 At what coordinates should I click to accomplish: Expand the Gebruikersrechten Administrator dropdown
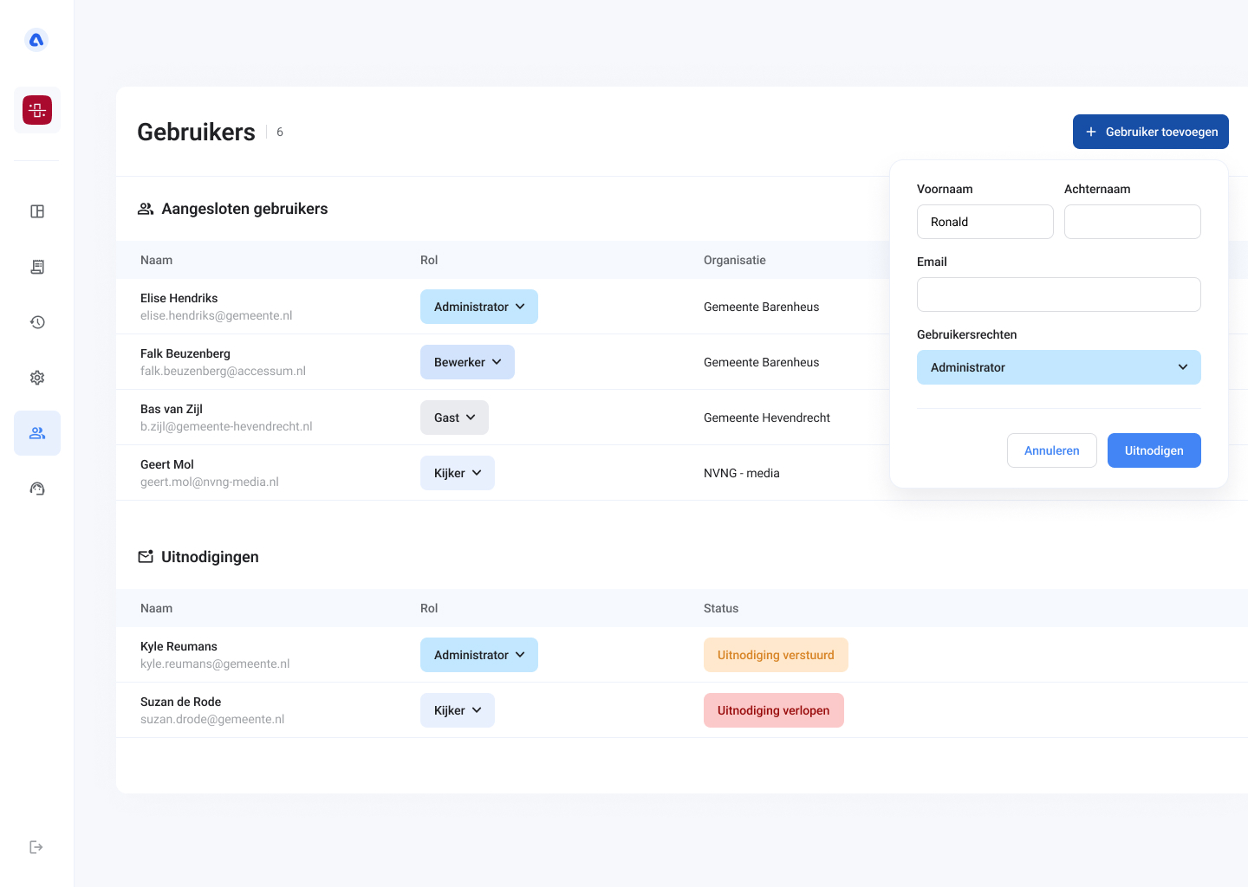point(1059,367)
